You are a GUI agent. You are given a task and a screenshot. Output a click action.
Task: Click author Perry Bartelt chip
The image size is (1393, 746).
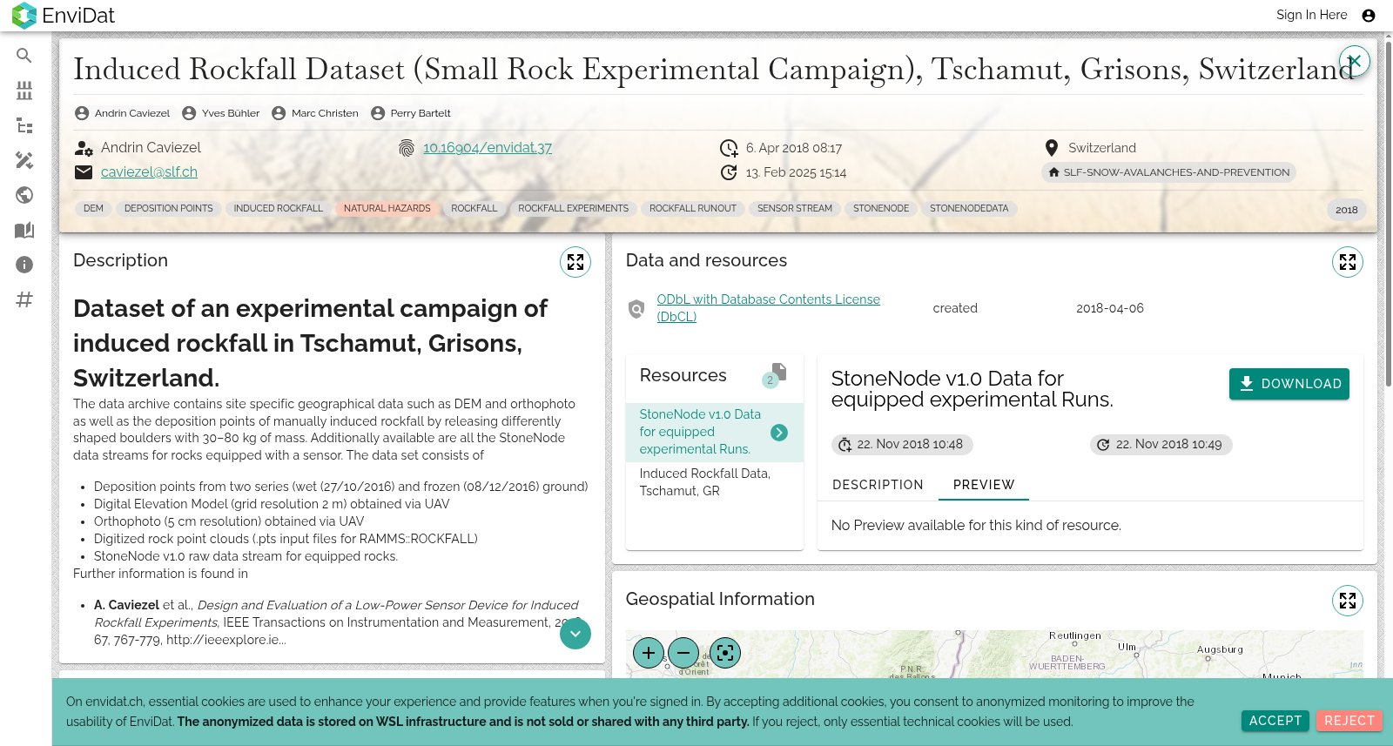pyautogui.click(x=411, y=113)
